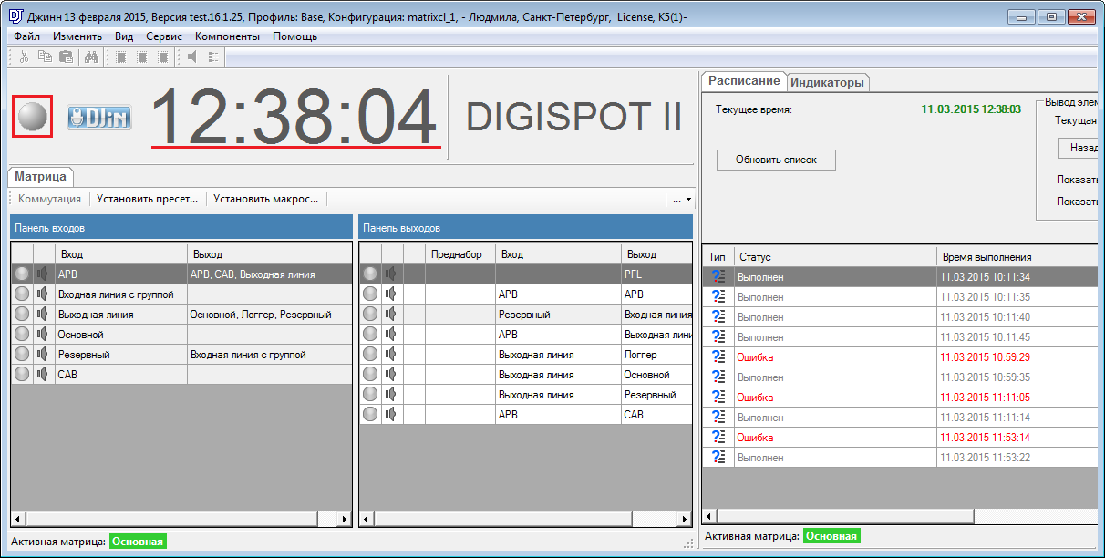The image size is (1105, 558).
Task: Click green Основная badge under the schedule panel
Action: (x=831, y=536)
